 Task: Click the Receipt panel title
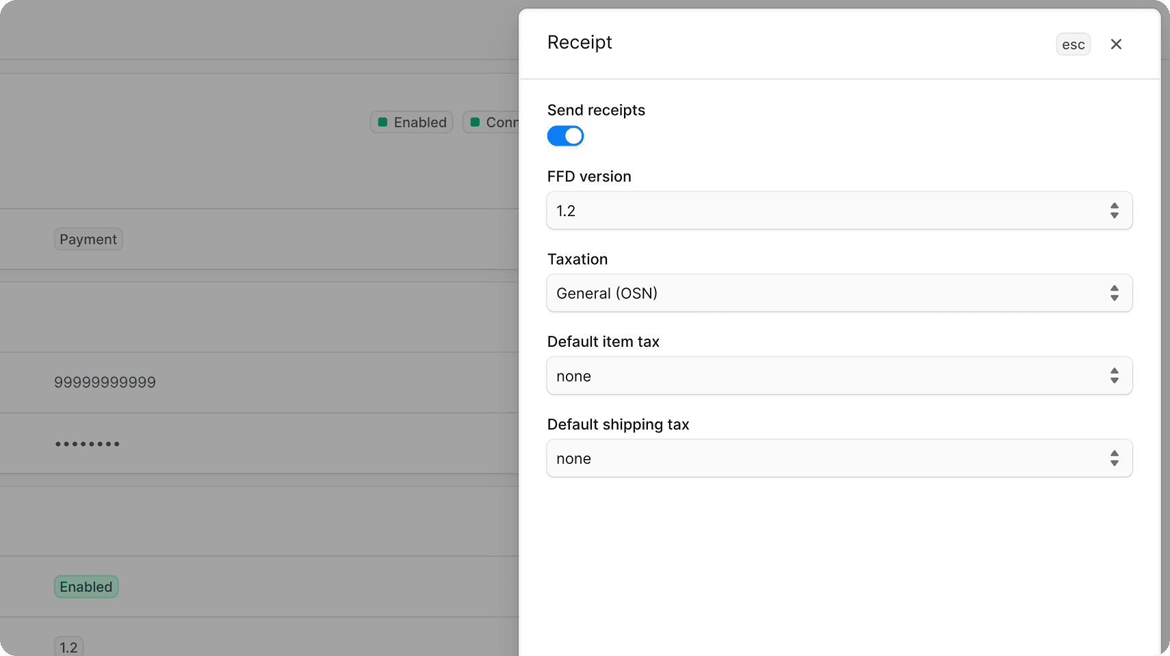pos(580,42)
